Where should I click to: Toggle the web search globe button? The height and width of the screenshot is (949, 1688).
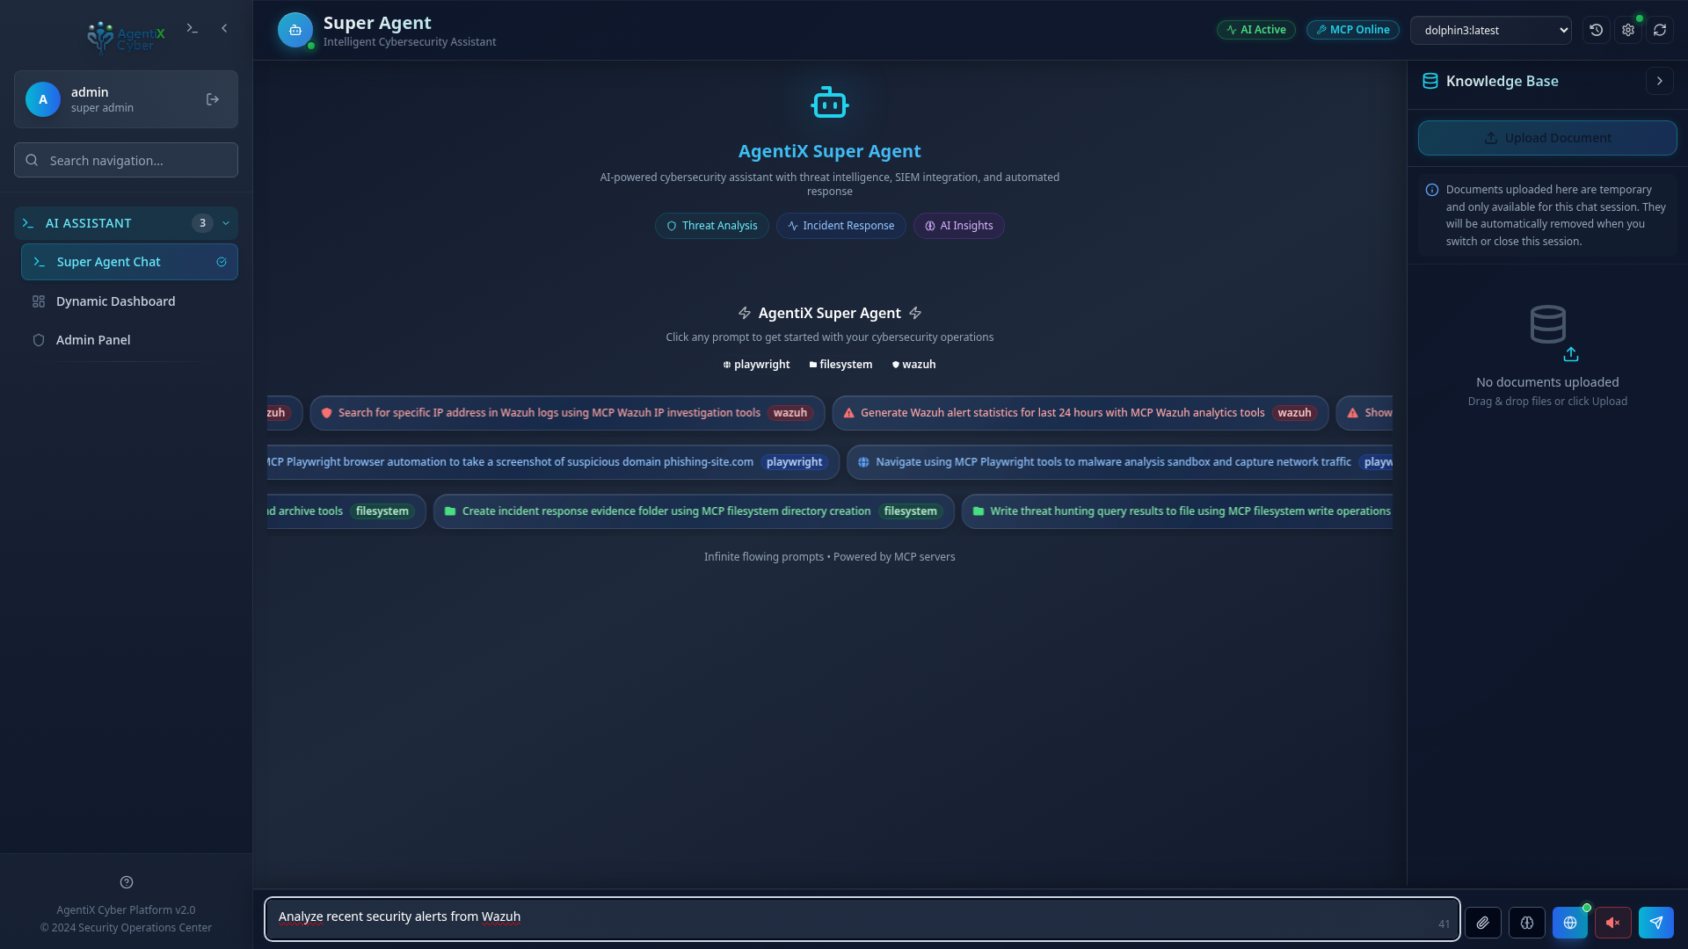point(1570,923)
